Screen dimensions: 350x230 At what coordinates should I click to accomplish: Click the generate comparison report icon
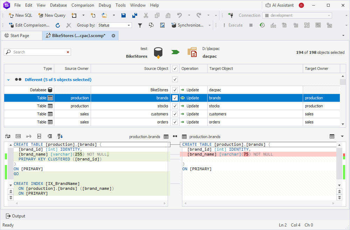click(162, 25)
